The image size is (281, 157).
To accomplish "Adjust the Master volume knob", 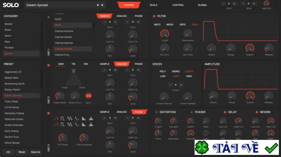I will click(x=267, y=3).
